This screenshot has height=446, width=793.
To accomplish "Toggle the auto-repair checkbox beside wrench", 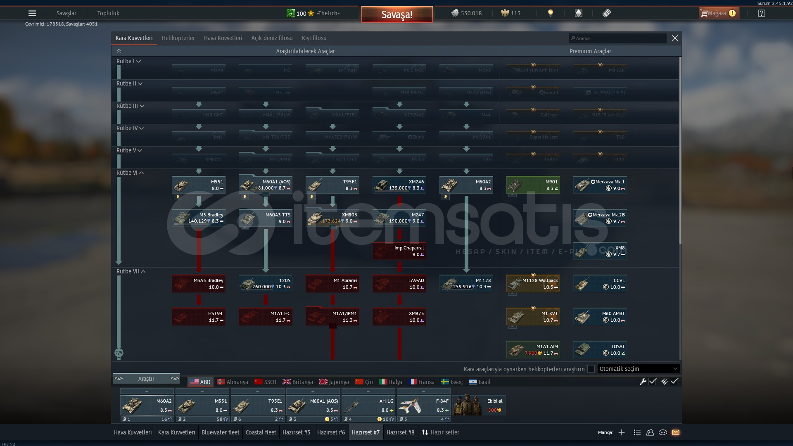I will click(653, 382).
